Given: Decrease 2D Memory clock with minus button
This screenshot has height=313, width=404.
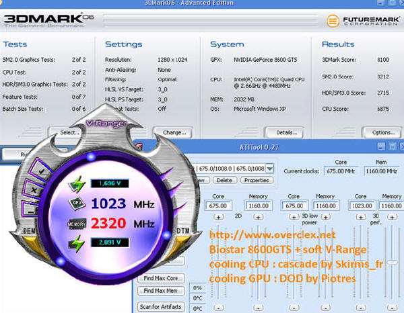Looking at the screenshot, I should coord(259,308).
